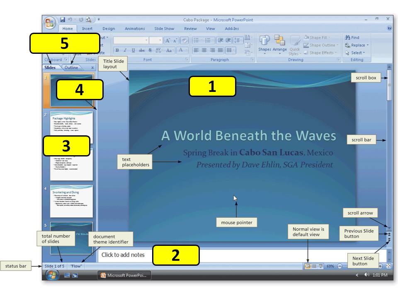Decrease the list indent level

tap(220, 40)
